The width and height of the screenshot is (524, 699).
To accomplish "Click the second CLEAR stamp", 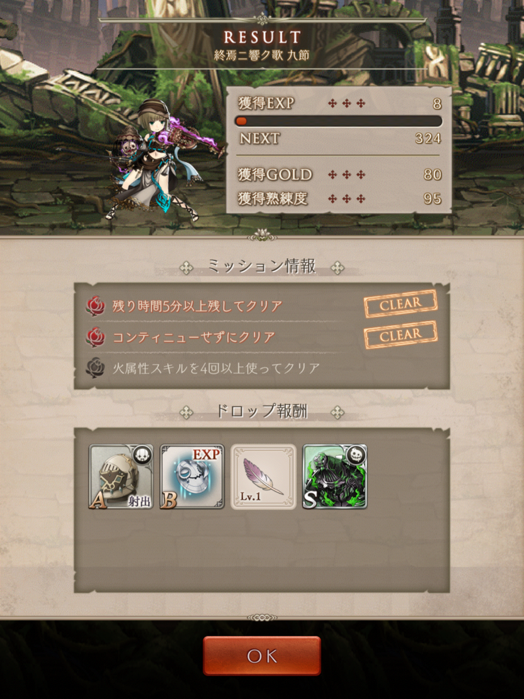I will (x=401, y=335).
